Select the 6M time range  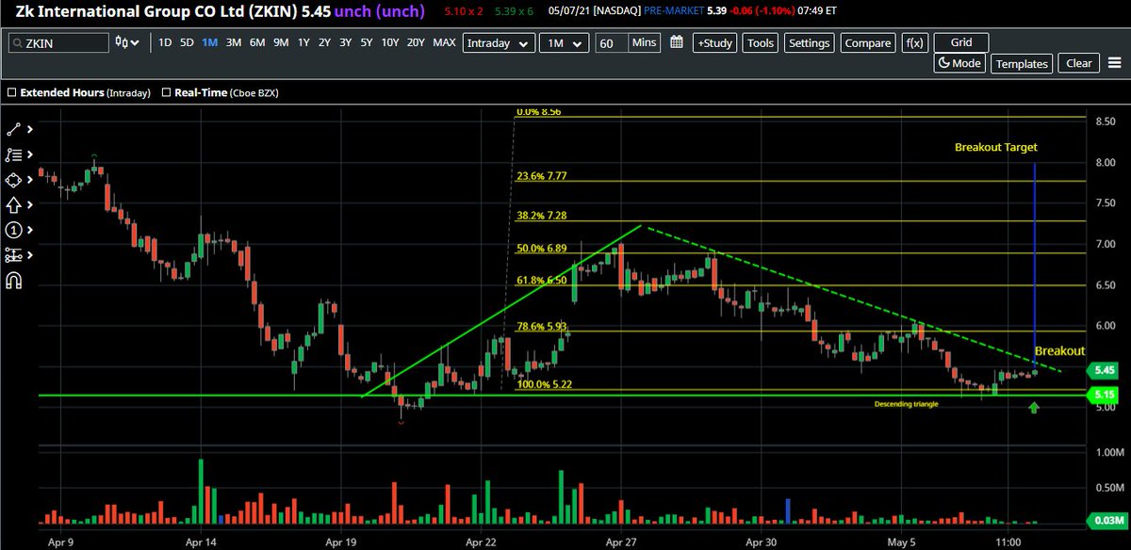[257, 42]
